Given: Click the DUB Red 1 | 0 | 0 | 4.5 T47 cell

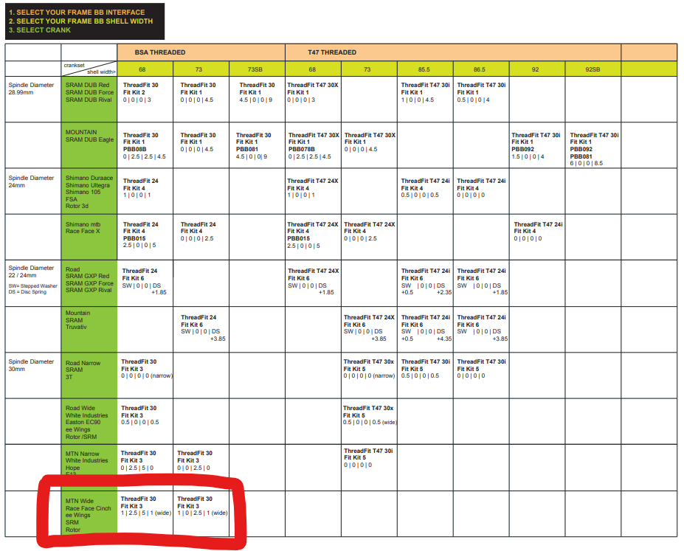Looking at the screenshot, I should click(425, 100).
